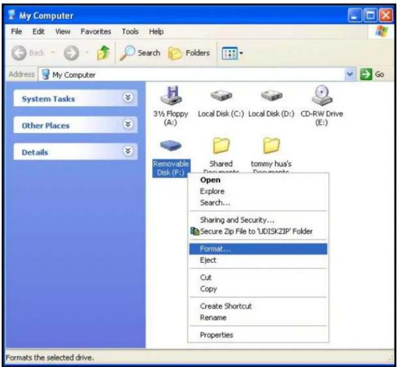The width and height of the screenshot is (397, 367).
Task: Select the 3½ Floppy (A:) drive icon
Action: [x=171, y=95]
